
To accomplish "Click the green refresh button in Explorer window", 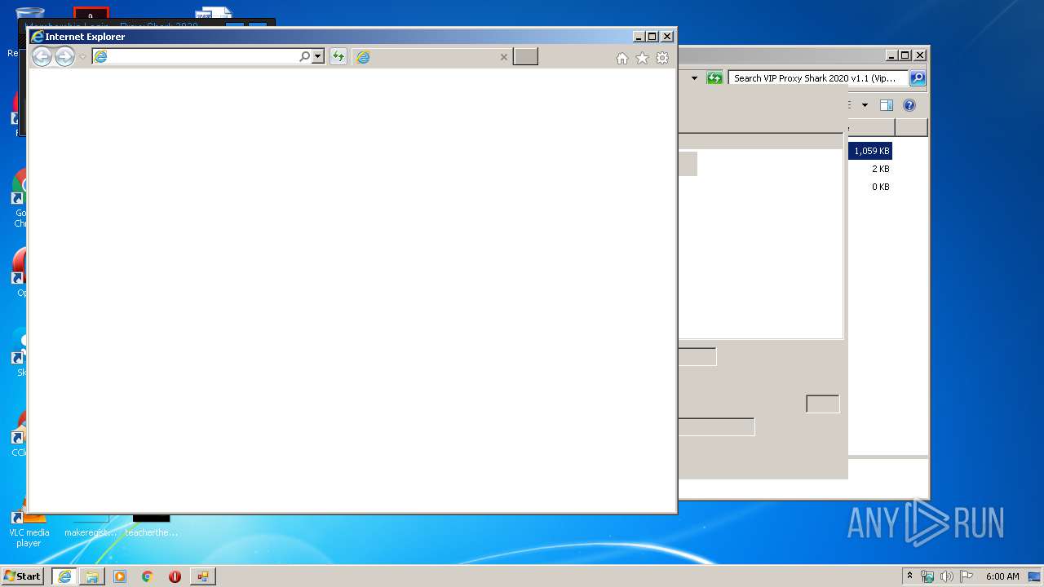I will (x=714, y=78).
